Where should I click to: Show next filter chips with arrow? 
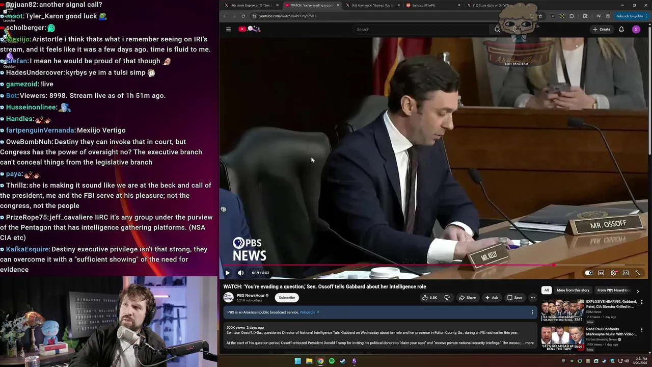638,291
